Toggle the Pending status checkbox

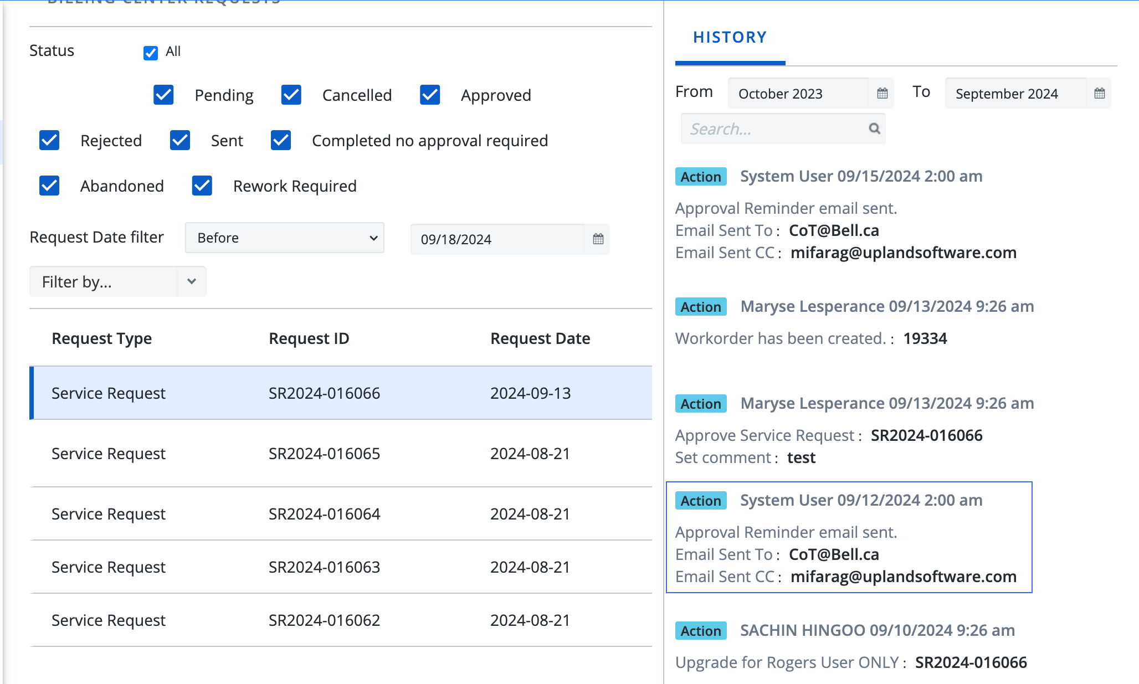(163, 95)
